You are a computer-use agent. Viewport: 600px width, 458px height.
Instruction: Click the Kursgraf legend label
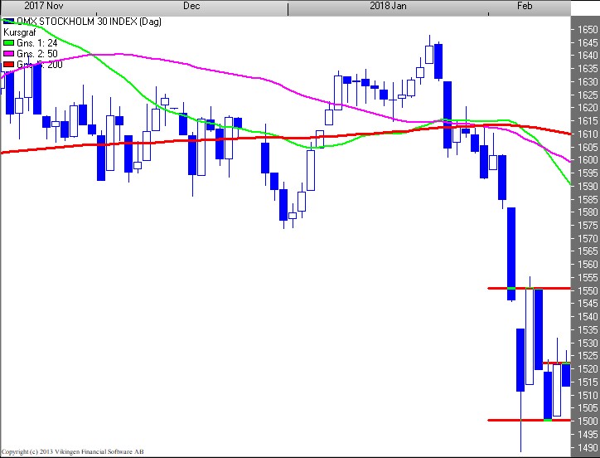tap(20, 32)
